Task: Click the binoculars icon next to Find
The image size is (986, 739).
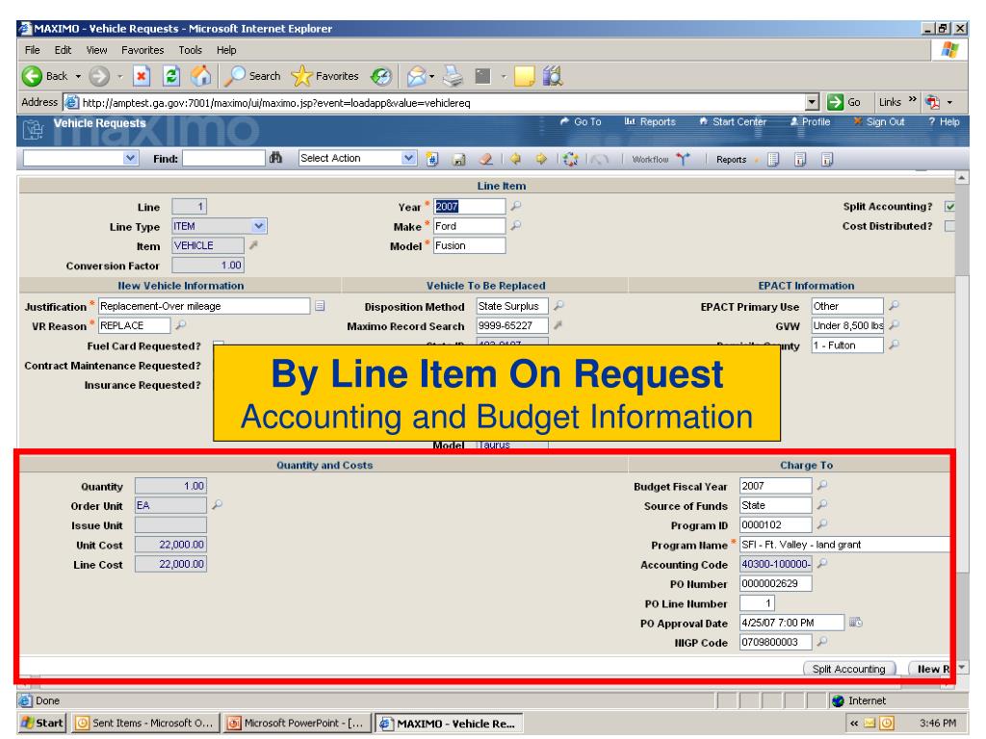Action: [x=275, y=159]
